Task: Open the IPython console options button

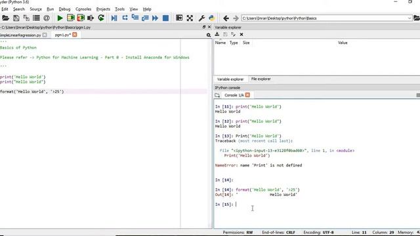Action: click(x=418, y=95)
